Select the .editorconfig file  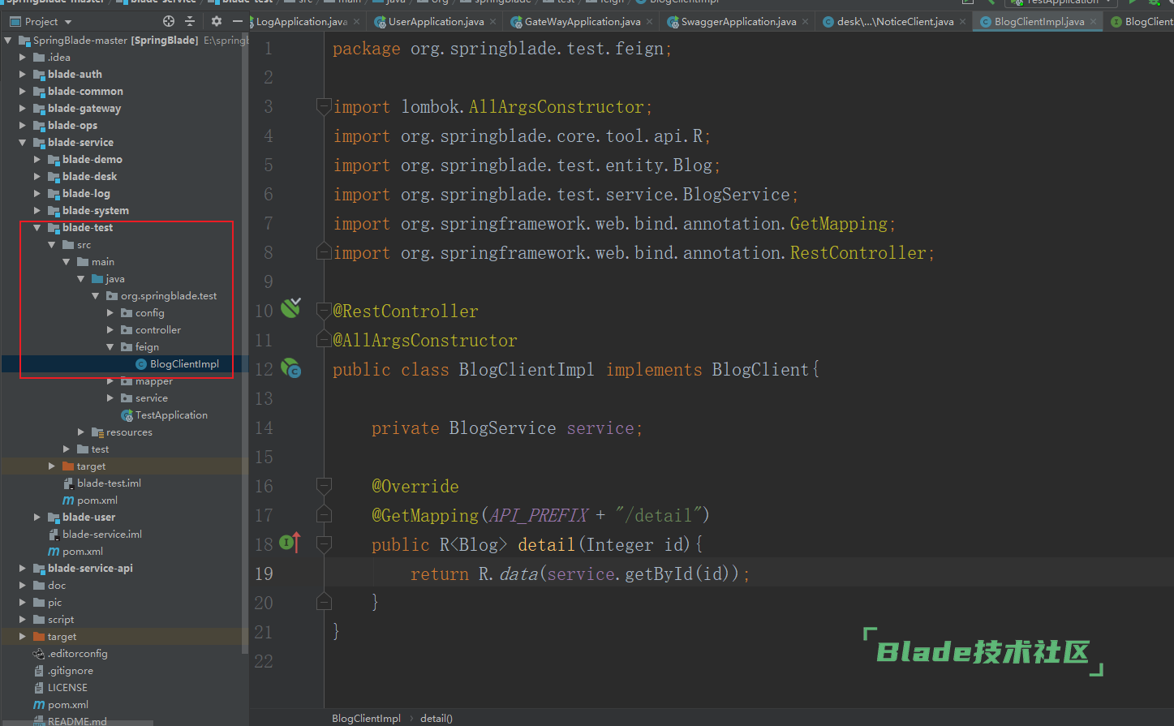tap(77, 654)
